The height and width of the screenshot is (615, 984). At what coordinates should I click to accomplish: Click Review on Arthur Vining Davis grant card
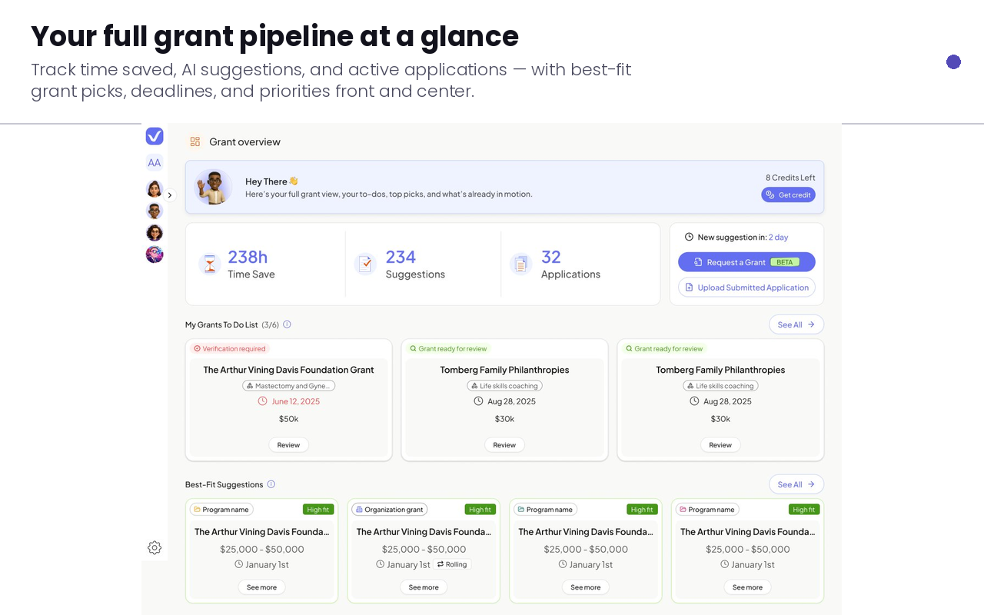tap(288, 444)
